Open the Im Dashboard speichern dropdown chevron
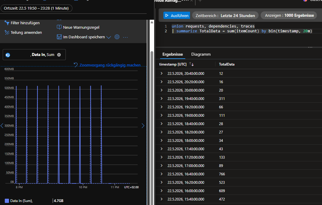The image size is (322, 205). 109,37
